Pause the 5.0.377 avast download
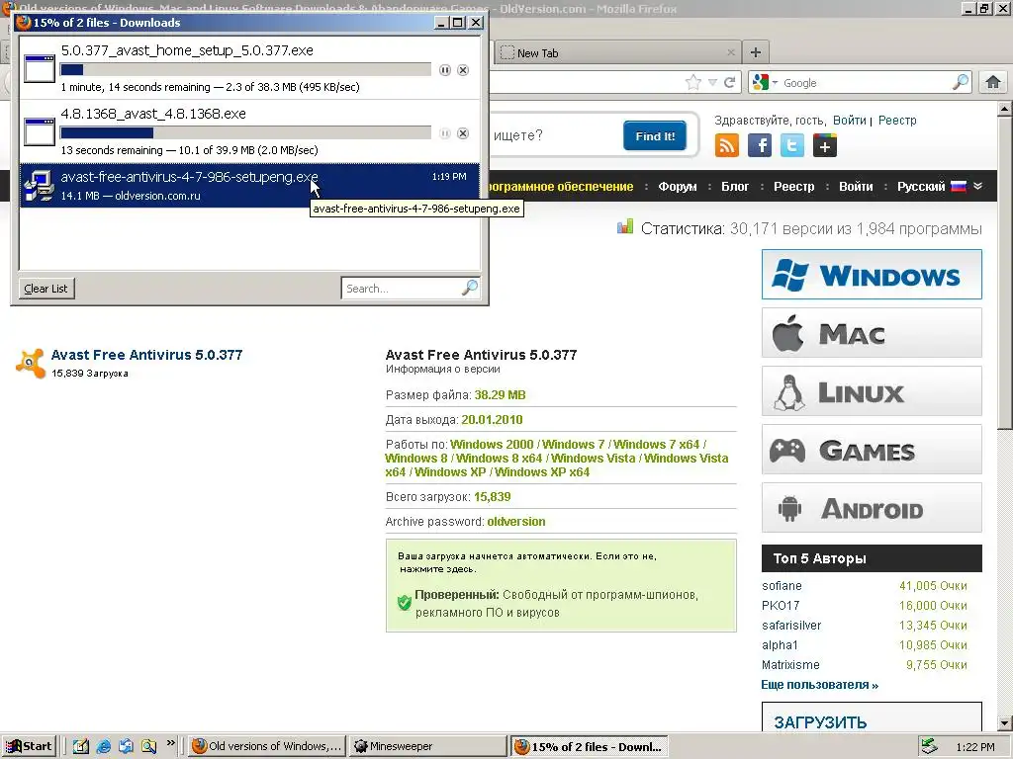The image size is (1013, 759). point(444,70)
